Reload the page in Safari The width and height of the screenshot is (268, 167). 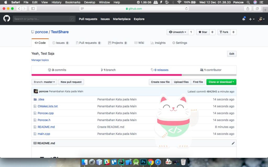pos(186,9)
